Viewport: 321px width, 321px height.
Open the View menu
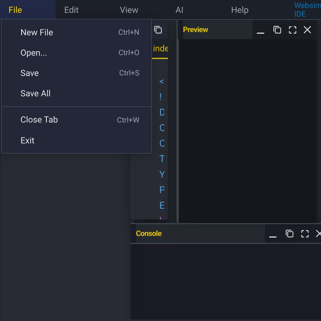[x=129, y=10]
